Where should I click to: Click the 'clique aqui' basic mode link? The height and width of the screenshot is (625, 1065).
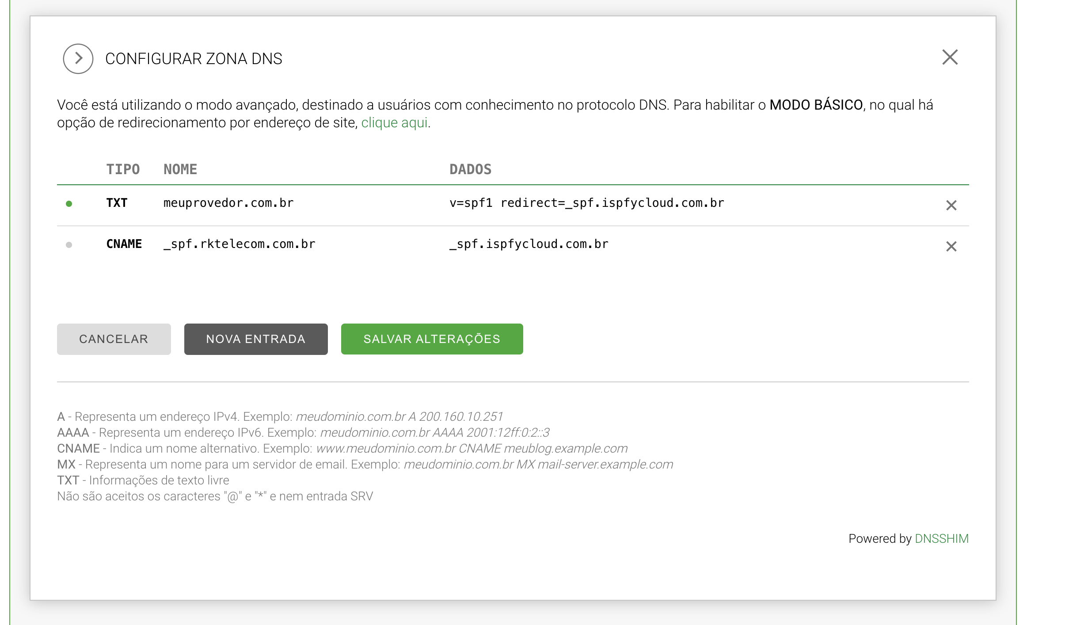394,123
